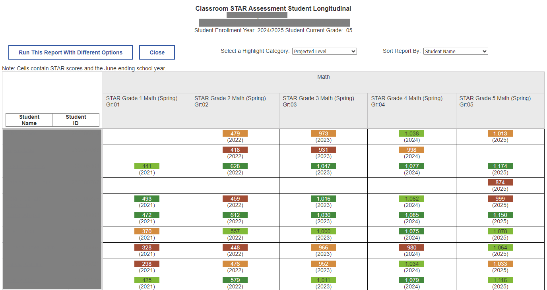Select the score 479 cell
The width and height of the screenshot is (547, 290).
coord(235,133)
